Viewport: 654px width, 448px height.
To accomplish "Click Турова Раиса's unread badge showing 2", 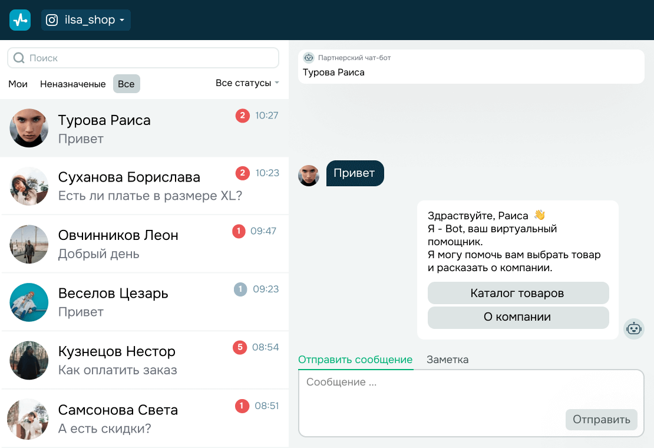I will point(242,116).
